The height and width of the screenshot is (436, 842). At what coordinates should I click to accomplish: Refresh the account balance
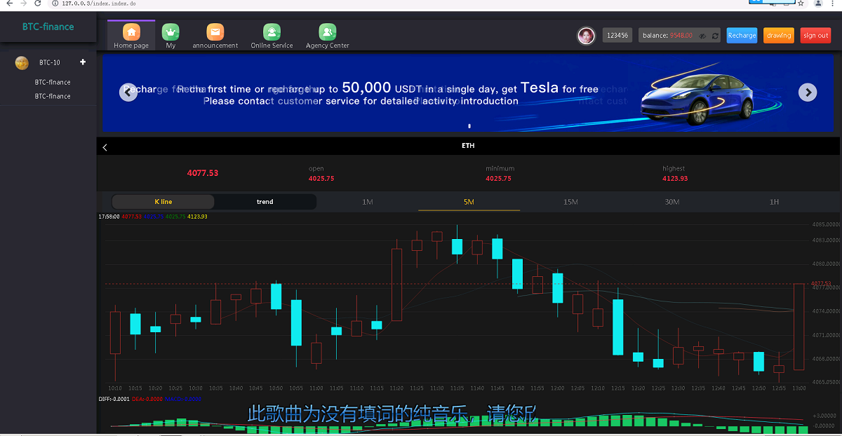tap(714, 36)
